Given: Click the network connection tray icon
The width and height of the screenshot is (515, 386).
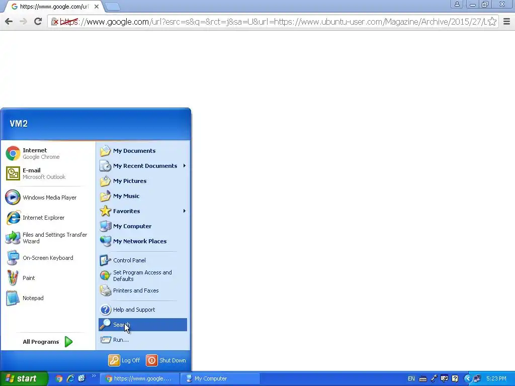Looking at the screenshot, I should 477,378.
